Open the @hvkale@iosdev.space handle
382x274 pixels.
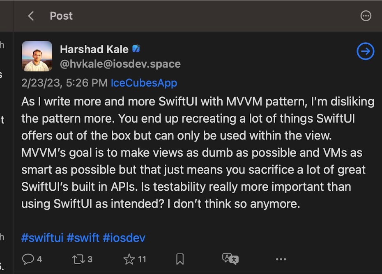coord(120,64)
